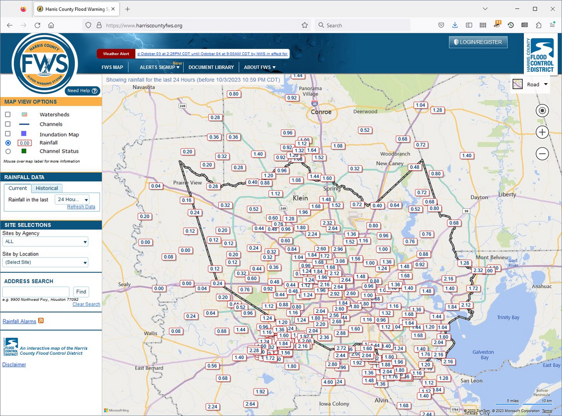Screen dimensions: 562x416
Task: Zoom in on the rainfall map
Action: (x=542, y=132)
